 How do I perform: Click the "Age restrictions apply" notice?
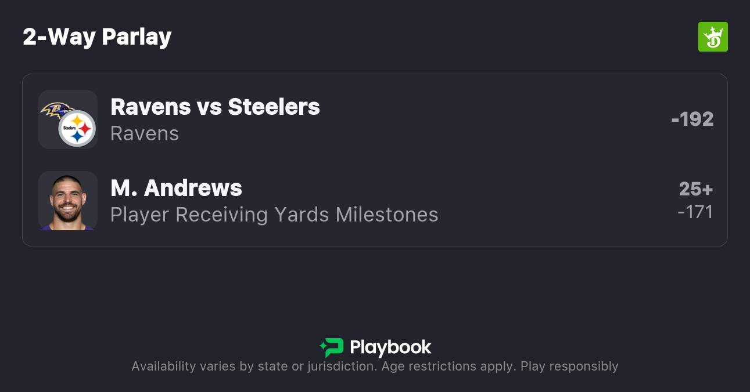click(x=447, y=366)
